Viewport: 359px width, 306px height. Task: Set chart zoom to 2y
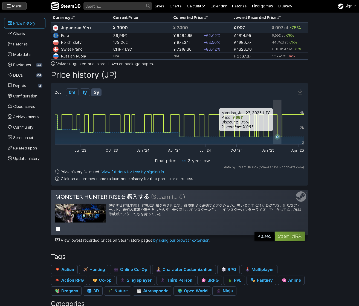(96, 93)
